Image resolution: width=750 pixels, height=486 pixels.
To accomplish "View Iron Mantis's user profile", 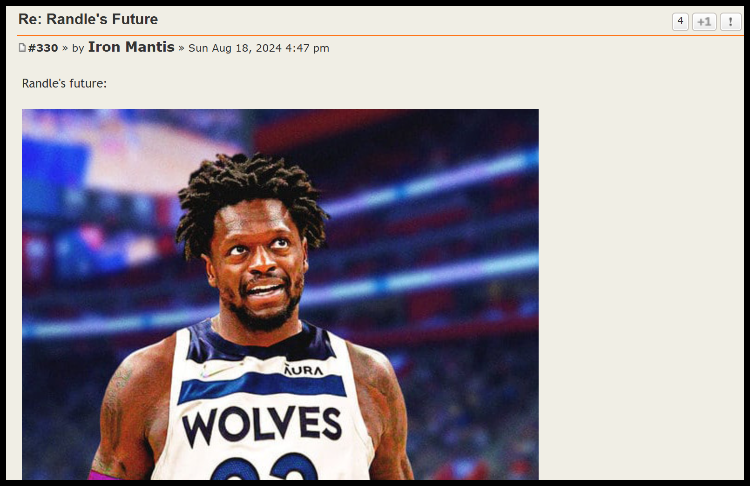I will pyautogui.click(x=131, y=47).
